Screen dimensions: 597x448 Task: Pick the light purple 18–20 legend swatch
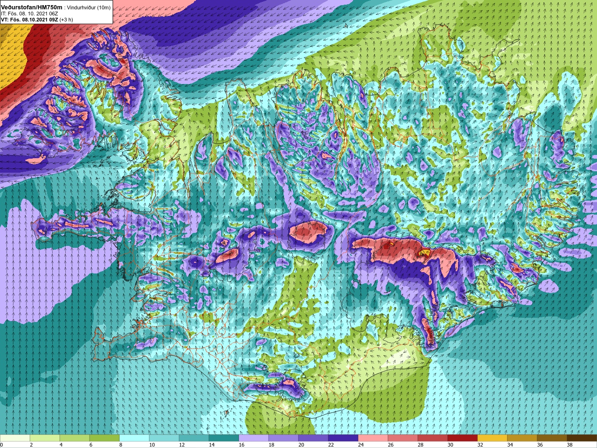(x=284, y=438)
